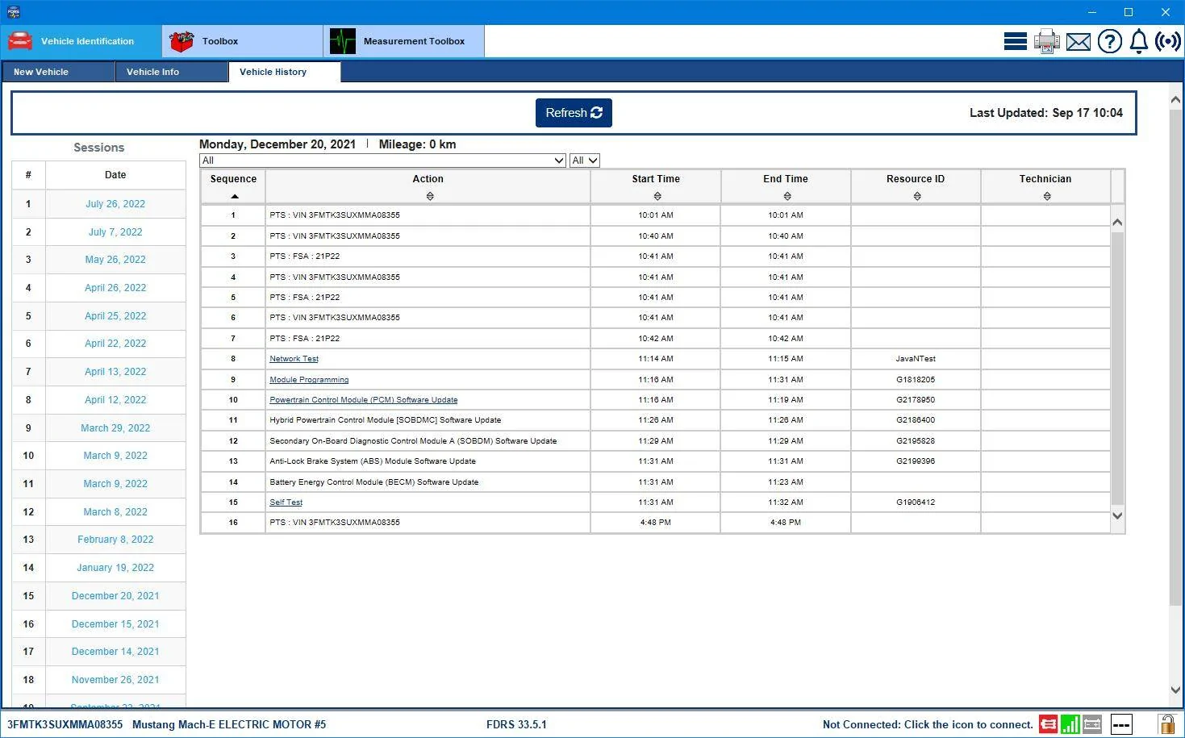Screen dimensions: 1185x738
Task: Click Battery Energy Control Module Software Update
Action: 373,482
